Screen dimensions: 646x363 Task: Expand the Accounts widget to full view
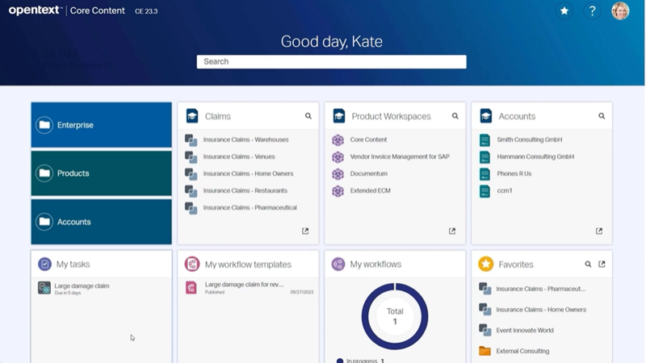click(x=599, y=232)
